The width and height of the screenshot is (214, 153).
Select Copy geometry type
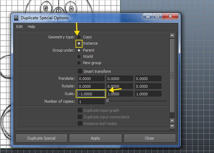coord(79,37)
